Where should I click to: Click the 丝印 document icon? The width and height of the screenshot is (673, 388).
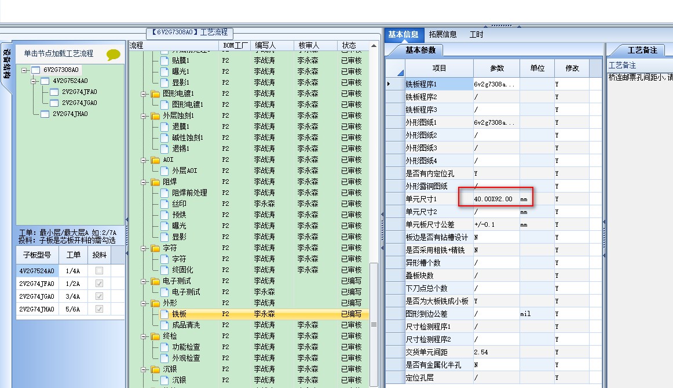(x=164, y=204)
